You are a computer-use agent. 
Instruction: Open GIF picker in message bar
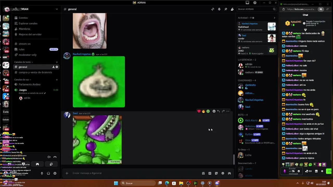pos(210,173)
